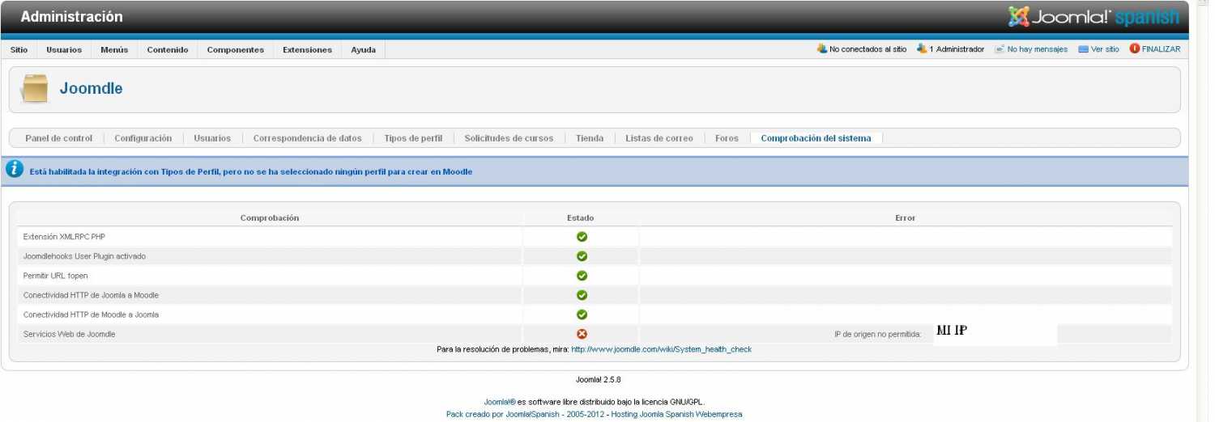Image resolution: width=1215 pixels, height=422 pixels.
Task: Click the Joomdle box icon
Action: tap(34, 89)
